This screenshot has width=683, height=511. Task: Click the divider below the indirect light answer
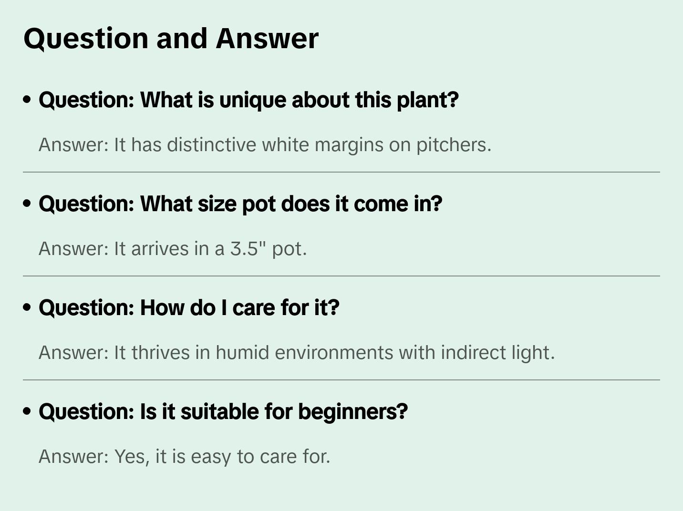pos(341,380)
